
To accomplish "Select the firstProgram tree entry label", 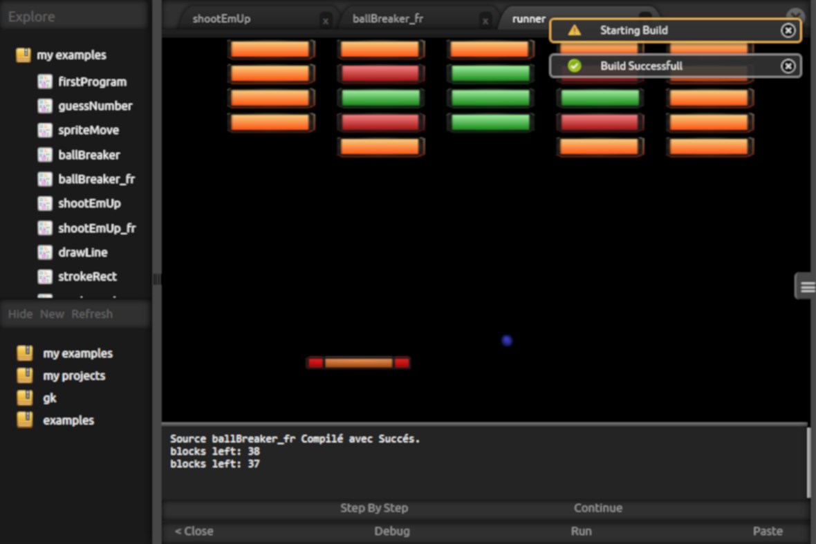I will tap(93, 82).
